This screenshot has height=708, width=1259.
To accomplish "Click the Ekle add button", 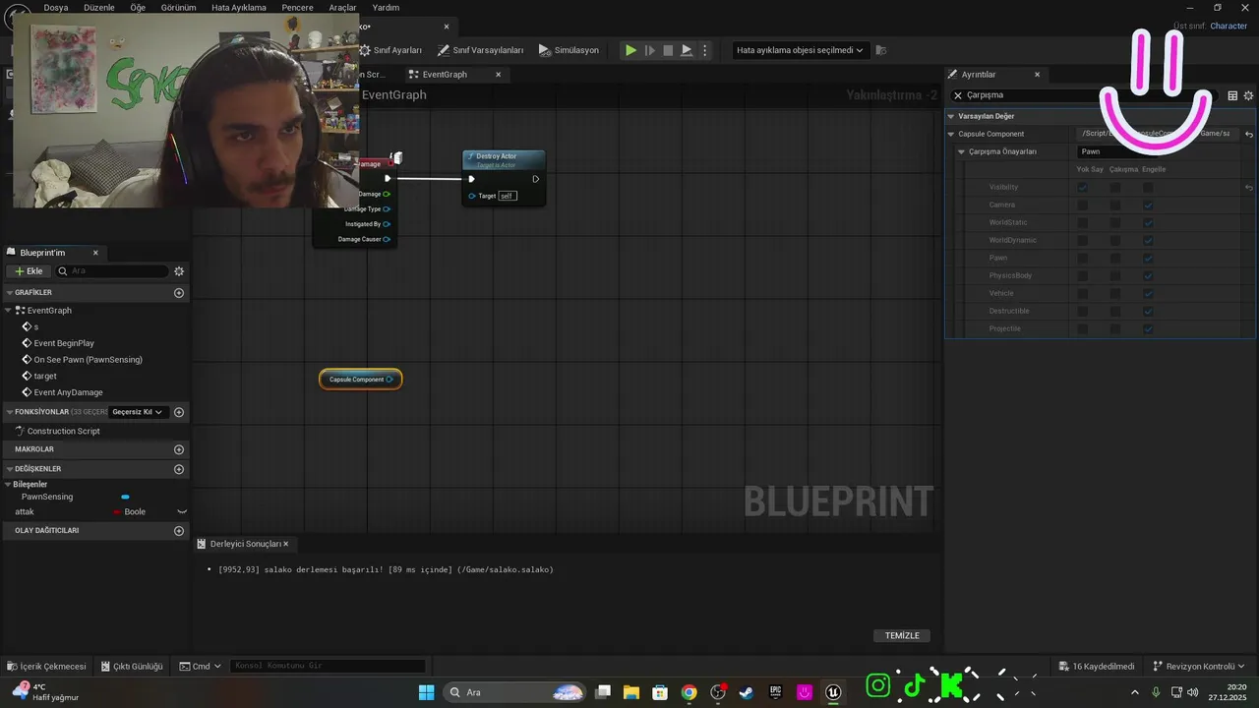I will 28,271.
